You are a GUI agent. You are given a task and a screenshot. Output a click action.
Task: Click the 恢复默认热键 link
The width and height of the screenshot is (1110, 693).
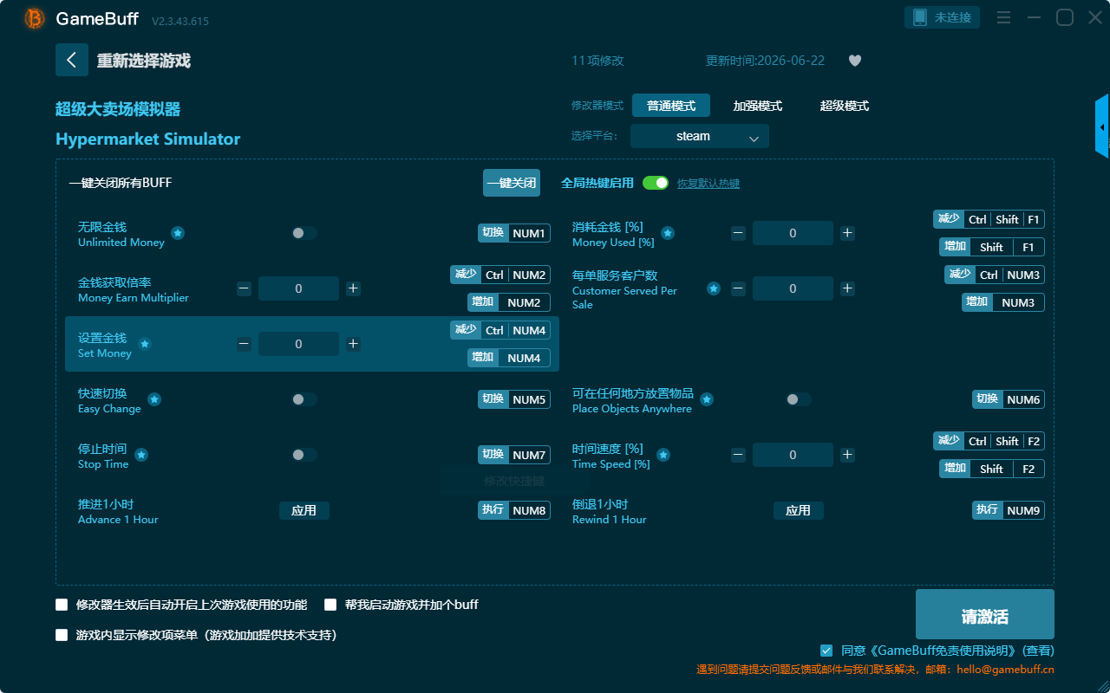pos(708,184)
